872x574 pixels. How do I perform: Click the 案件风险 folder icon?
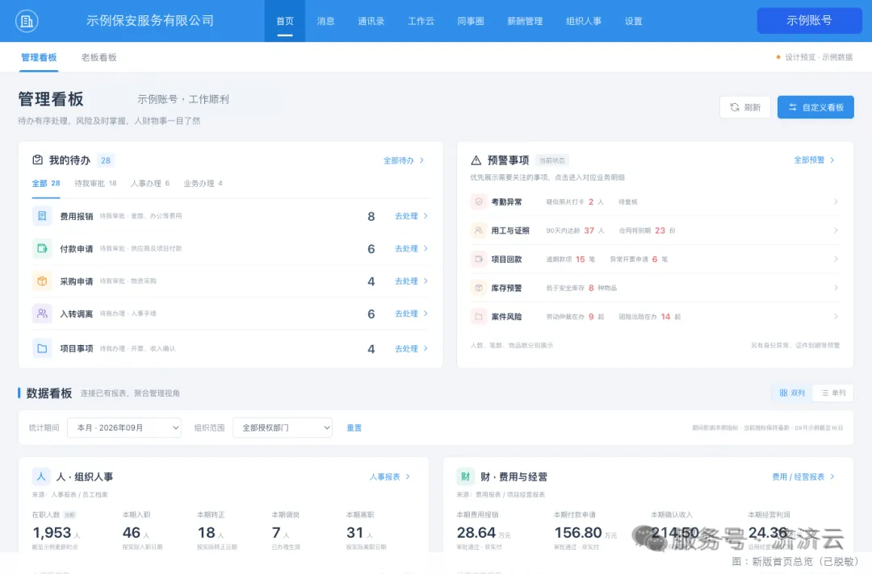click(x=478, y=316)
